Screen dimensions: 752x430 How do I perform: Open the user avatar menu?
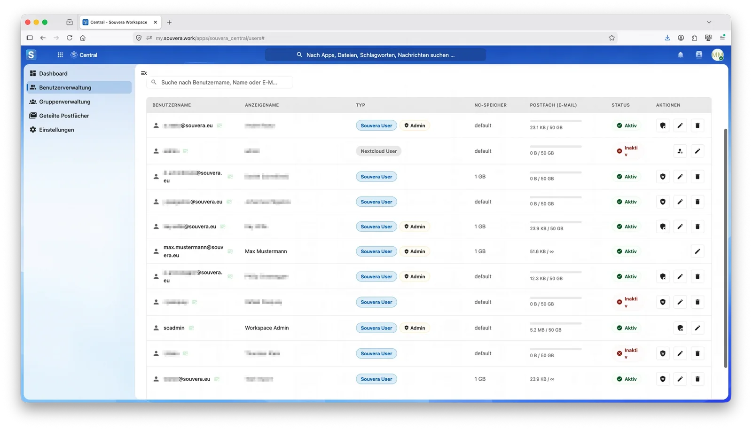[x=717, y=55]
